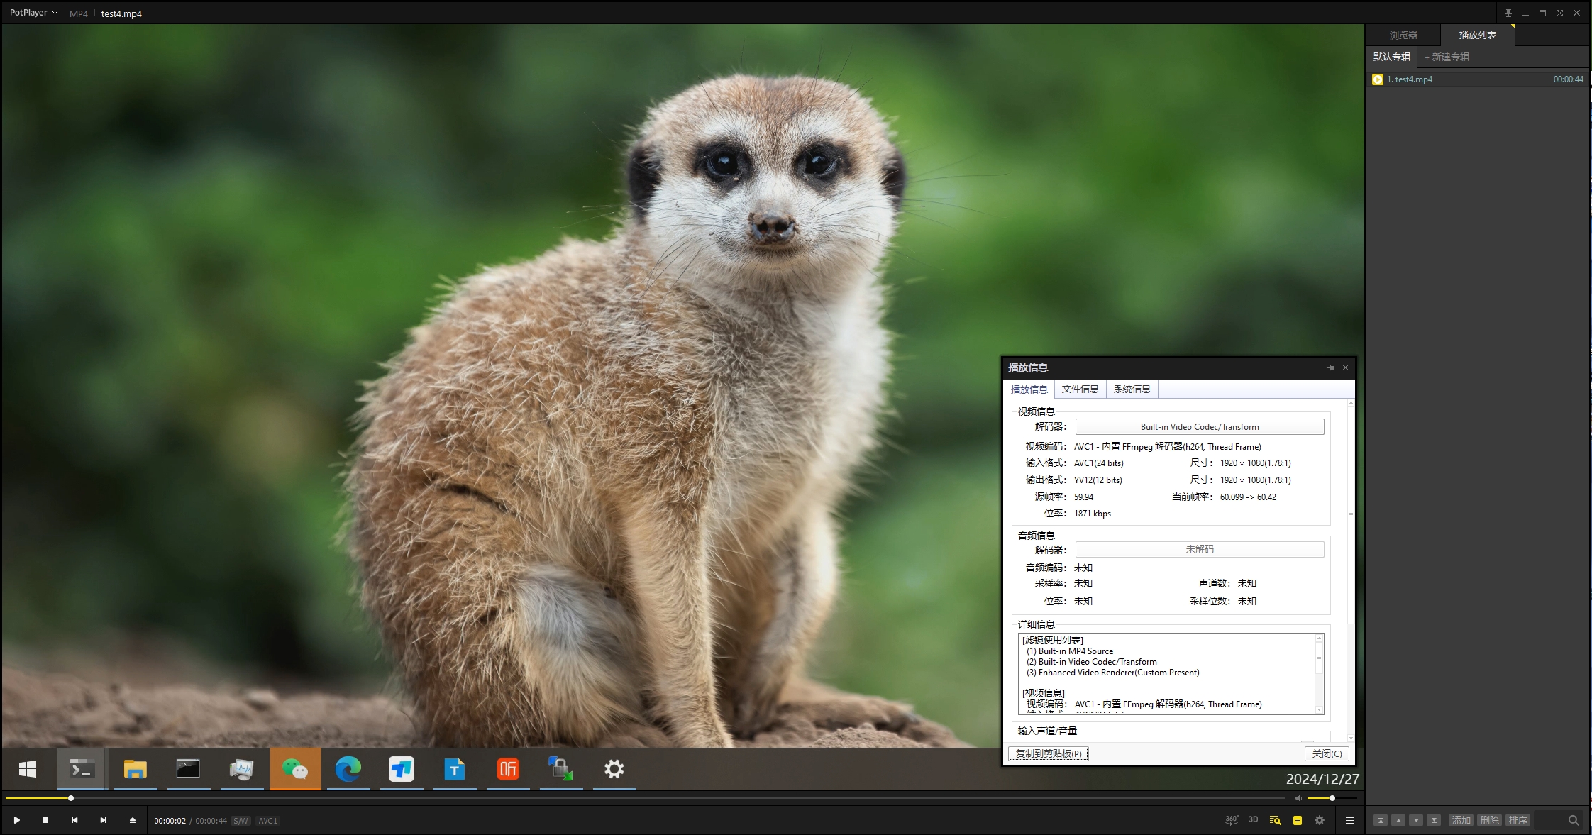
Task: Open the 播放信息 tab in info dialog
Action: click(1029, 389)
